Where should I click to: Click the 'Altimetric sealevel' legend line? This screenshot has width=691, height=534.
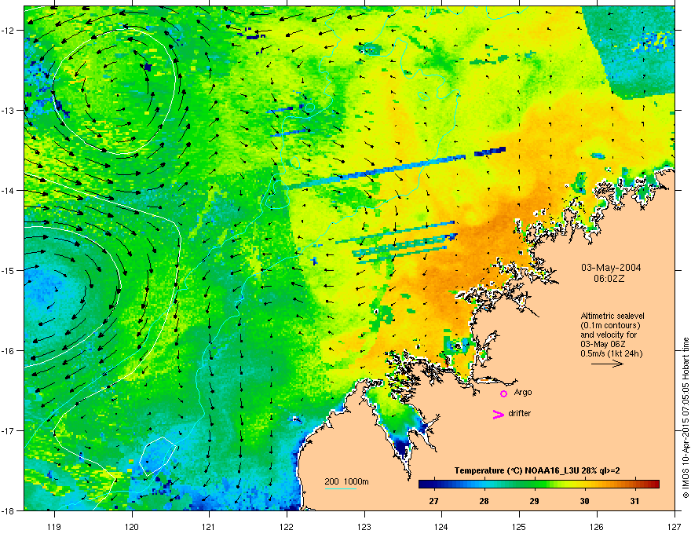coord(612,316)
